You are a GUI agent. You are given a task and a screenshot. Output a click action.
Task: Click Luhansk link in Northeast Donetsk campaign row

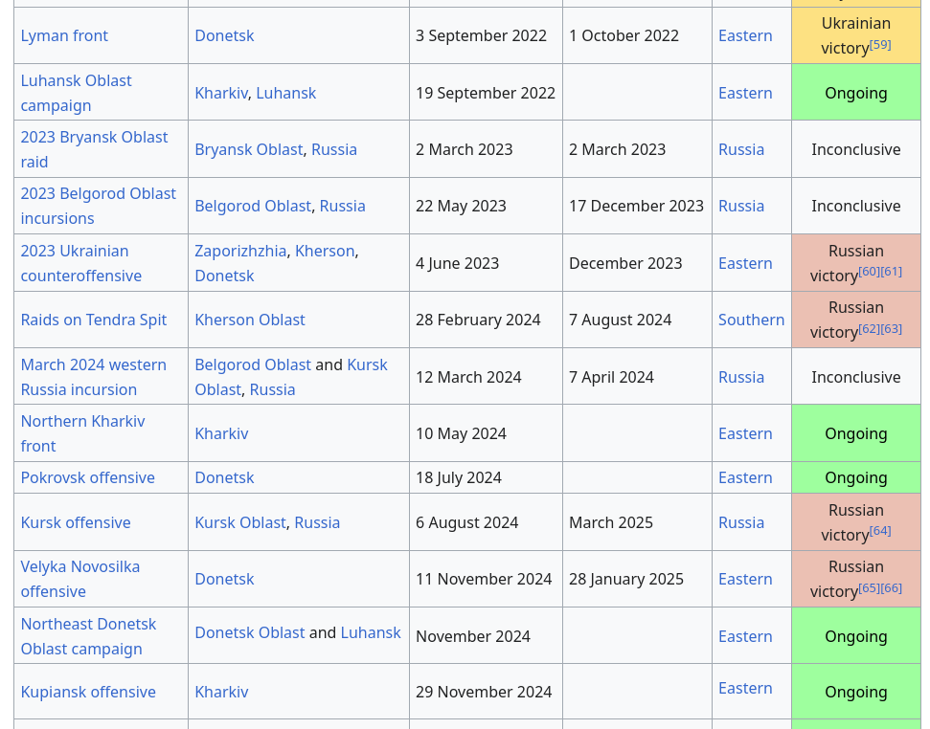[x=371, y=632]
